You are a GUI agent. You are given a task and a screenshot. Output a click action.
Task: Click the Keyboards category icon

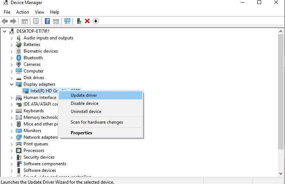coord(19,111)
